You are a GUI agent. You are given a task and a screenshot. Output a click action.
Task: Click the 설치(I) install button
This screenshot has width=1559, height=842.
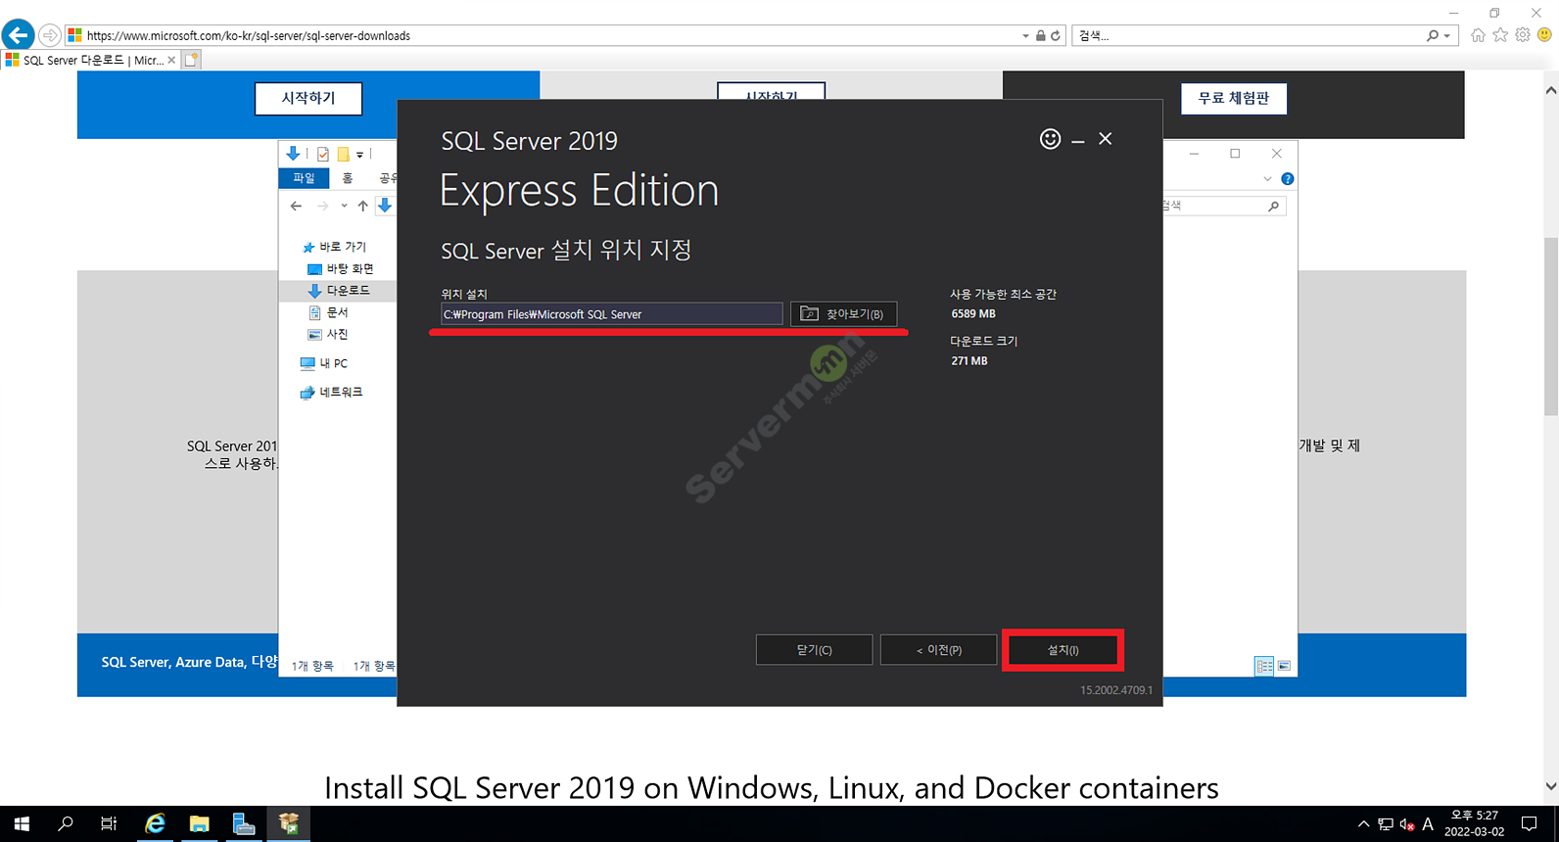click(x=1063, y=650)
